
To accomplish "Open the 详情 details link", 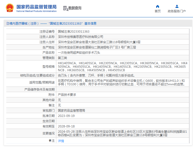I will 61,141.
